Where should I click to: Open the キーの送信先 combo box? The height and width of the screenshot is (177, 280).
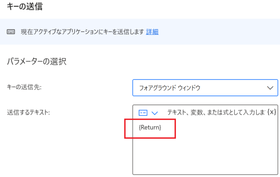(205, 88)
